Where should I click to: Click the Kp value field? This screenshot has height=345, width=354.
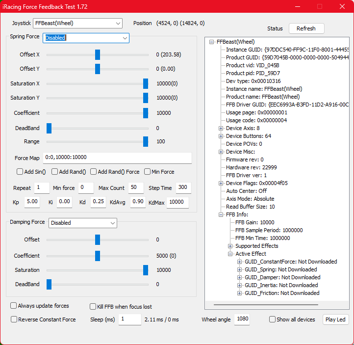[32, 202]
